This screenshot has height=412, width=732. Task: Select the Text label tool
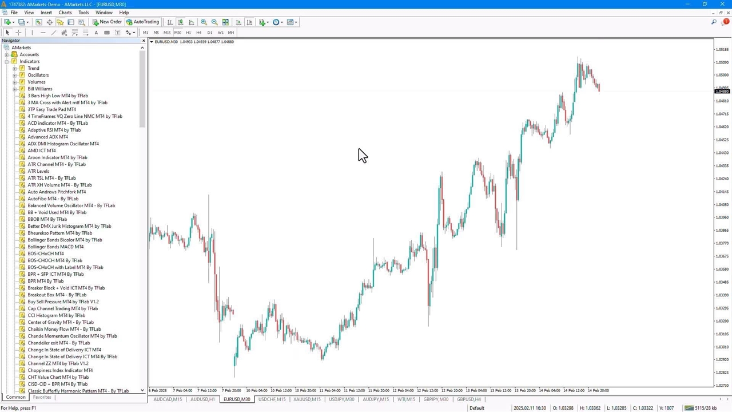pos(96,33)
